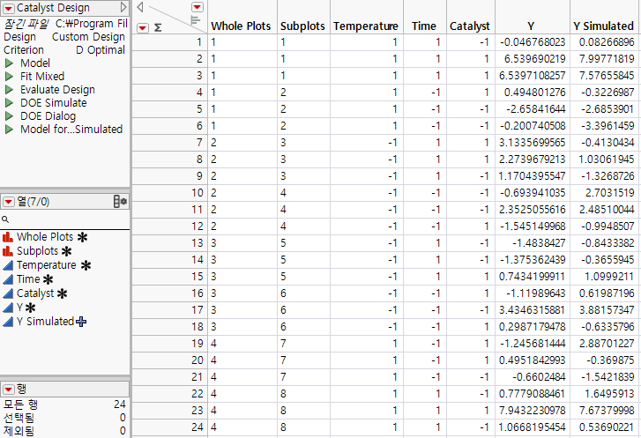641x438 pixels.
Task: Run the DOE Dialog script
Action: (9, 116)
